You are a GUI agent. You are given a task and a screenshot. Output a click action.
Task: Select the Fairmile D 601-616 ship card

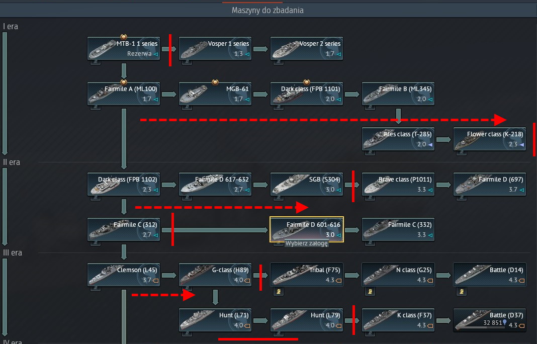point(307,229)
